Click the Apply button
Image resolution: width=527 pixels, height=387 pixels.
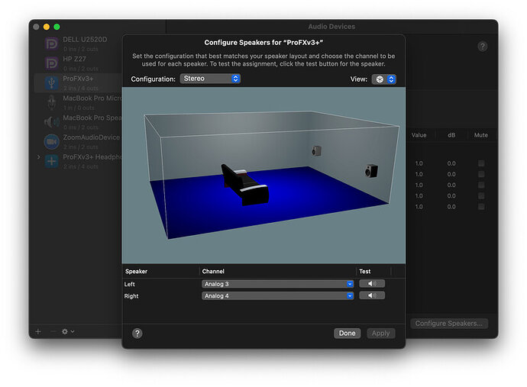(x=381, y=334)
